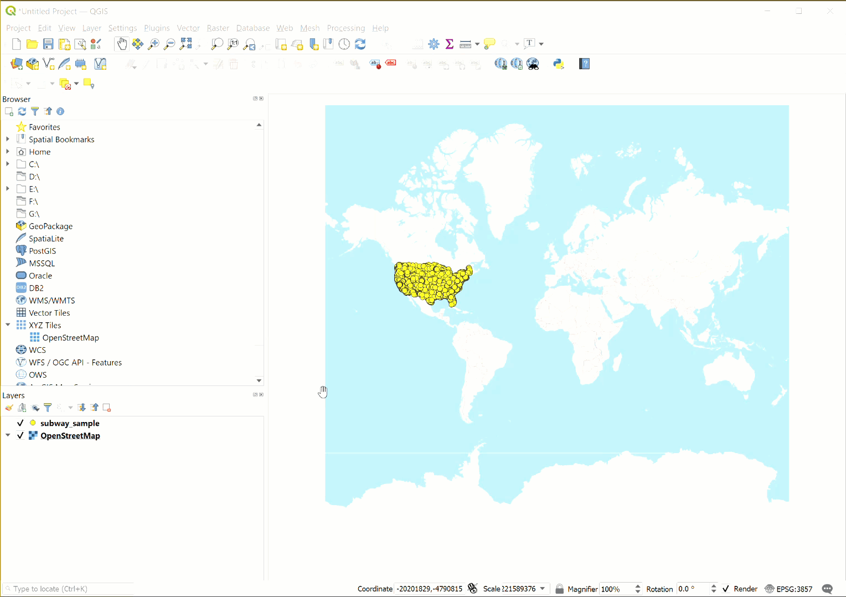Image resolution: width=846 pixels, height=597 pixels.
Task: Click the Sum statistics toolbar icon
Action: click(450, 44)
